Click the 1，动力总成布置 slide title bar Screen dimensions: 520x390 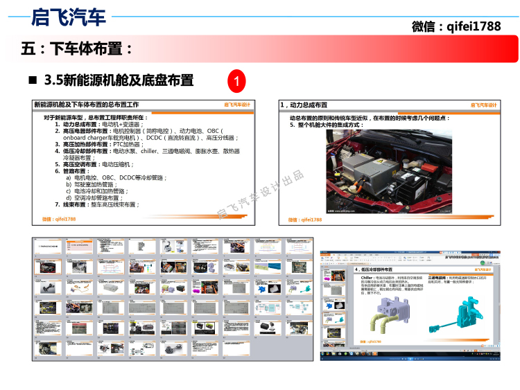click(303, 105)
